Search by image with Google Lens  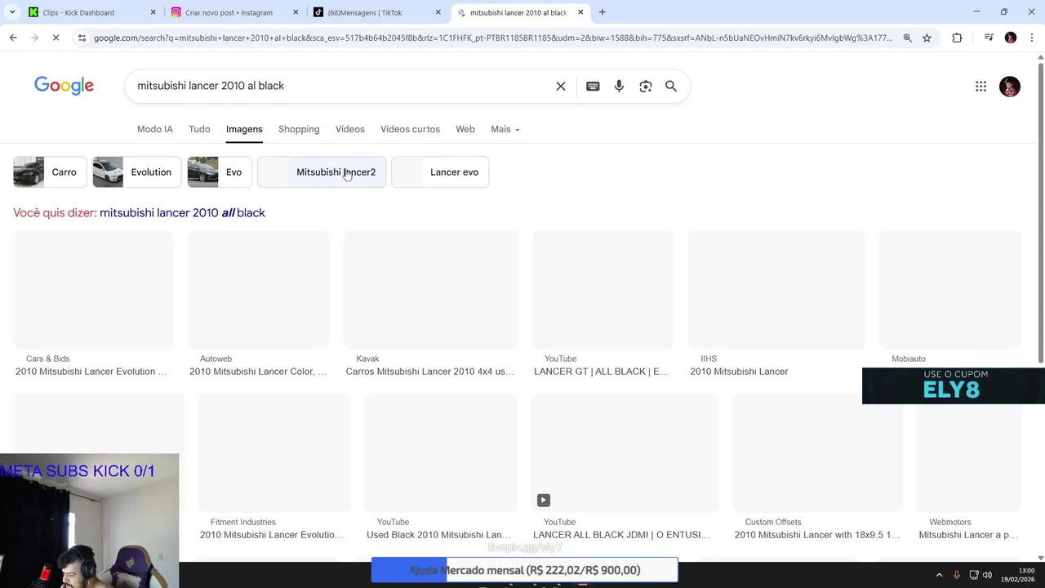(x=646, y=86)
